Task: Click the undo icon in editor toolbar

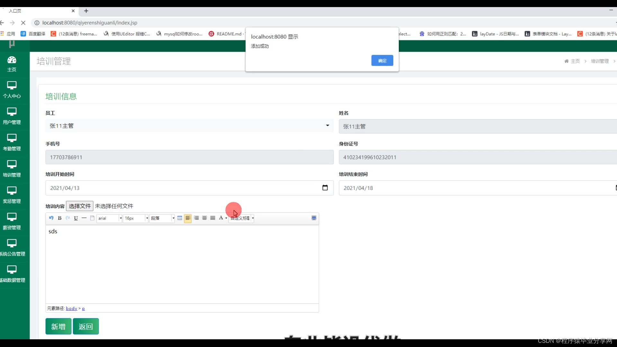Action: click(51, 218)
